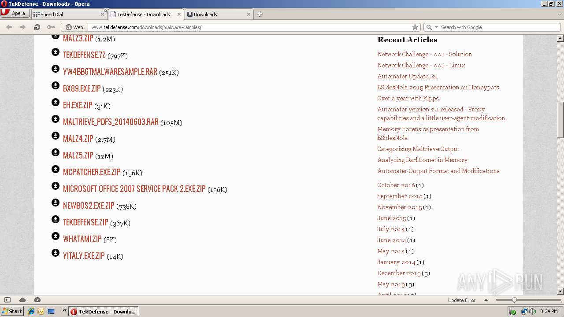
Task: Click the vertical scrollbar thumb
Action: [560, 120]
